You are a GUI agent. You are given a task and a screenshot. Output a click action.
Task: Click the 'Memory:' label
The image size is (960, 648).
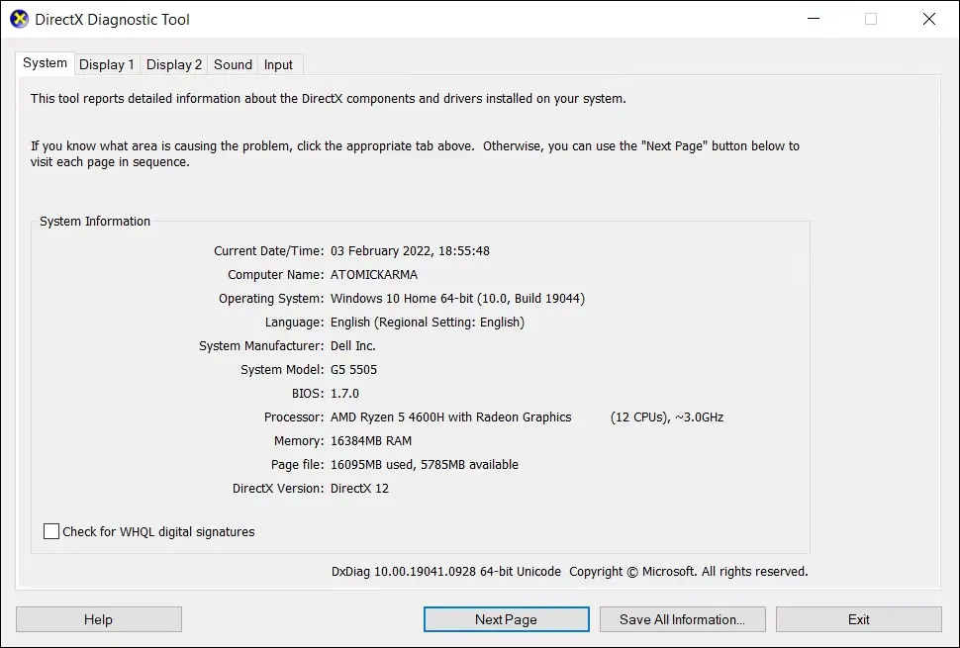[x=299, y=440]
